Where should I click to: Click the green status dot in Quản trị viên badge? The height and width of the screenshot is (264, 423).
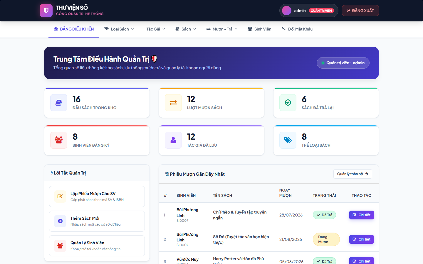point(323,63)
